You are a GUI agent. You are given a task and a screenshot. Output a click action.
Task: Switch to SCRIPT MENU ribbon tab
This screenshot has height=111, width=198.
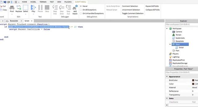80,2
